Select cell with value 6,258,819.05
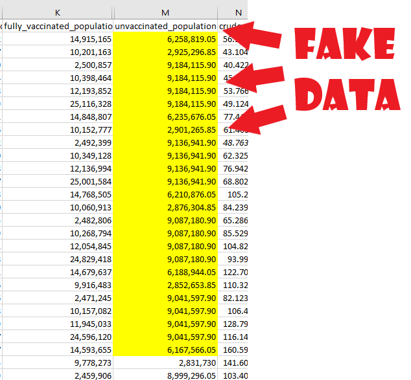The image size is (411, 380). [165, 39]
